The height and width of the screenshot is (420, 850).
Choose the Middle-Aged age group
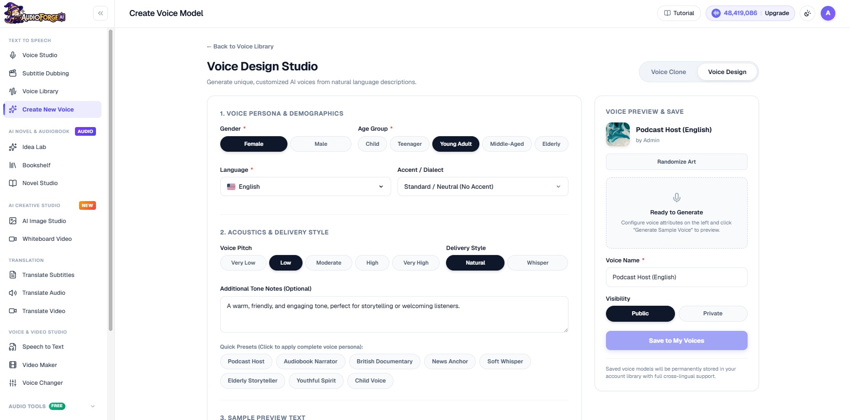507,144
